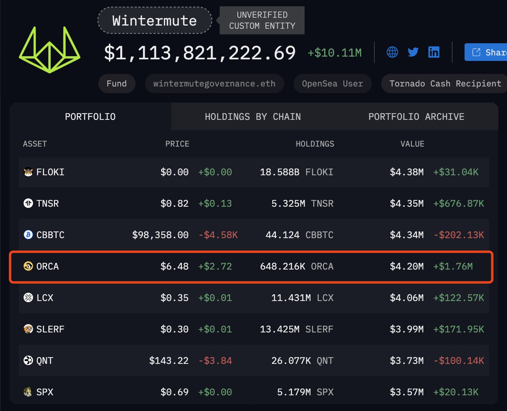Click the OpenSea User tag
The image size is (507, 411).
(332, 84)
